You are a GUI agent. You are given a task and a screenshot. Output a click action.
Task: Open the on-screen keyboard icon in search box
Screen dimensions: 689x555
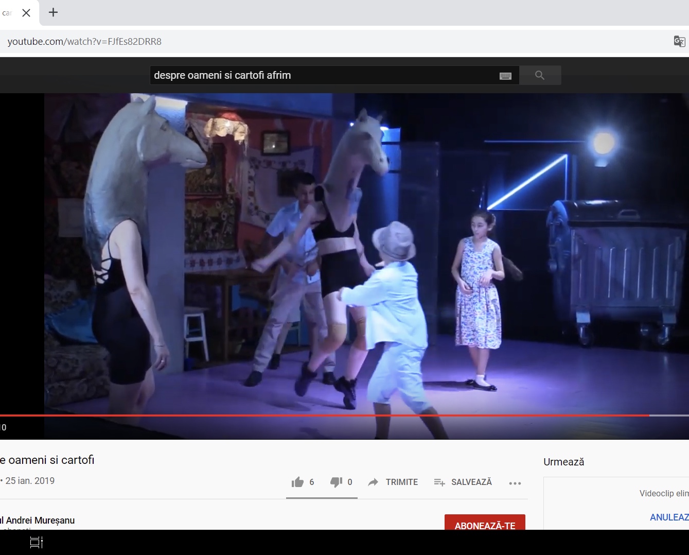tap(505, 76)
